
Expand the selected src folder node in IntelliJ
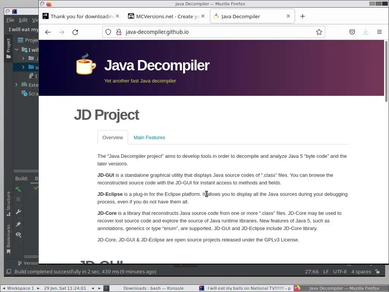pyautogui.click(x=23, y=67)
